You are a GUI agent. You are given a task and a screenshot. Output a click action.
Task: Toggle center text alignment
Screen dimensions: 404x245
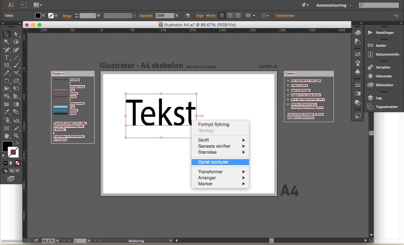pos(230,15)
